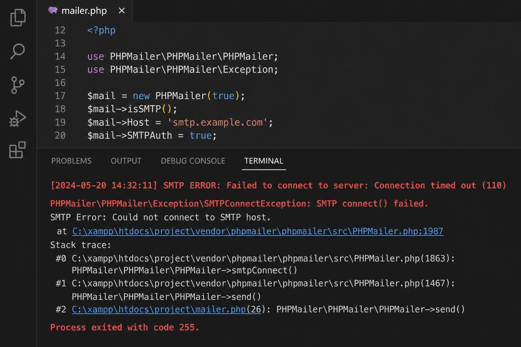521x347 pixels.
Task: Switch to the PROBLEMS panel tab
Action: pyautogui.click(x=71, y=161)
